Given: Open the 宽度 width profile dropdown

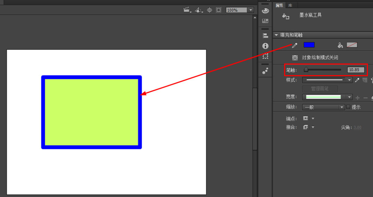Looking at the screenshot, I should (327, 97).
